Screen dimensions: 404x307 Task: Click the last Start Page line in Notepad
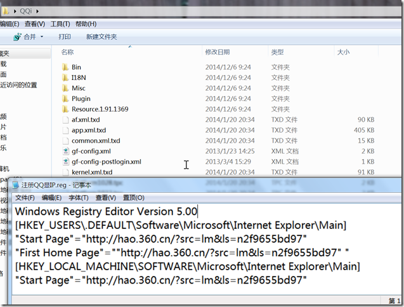161,280
